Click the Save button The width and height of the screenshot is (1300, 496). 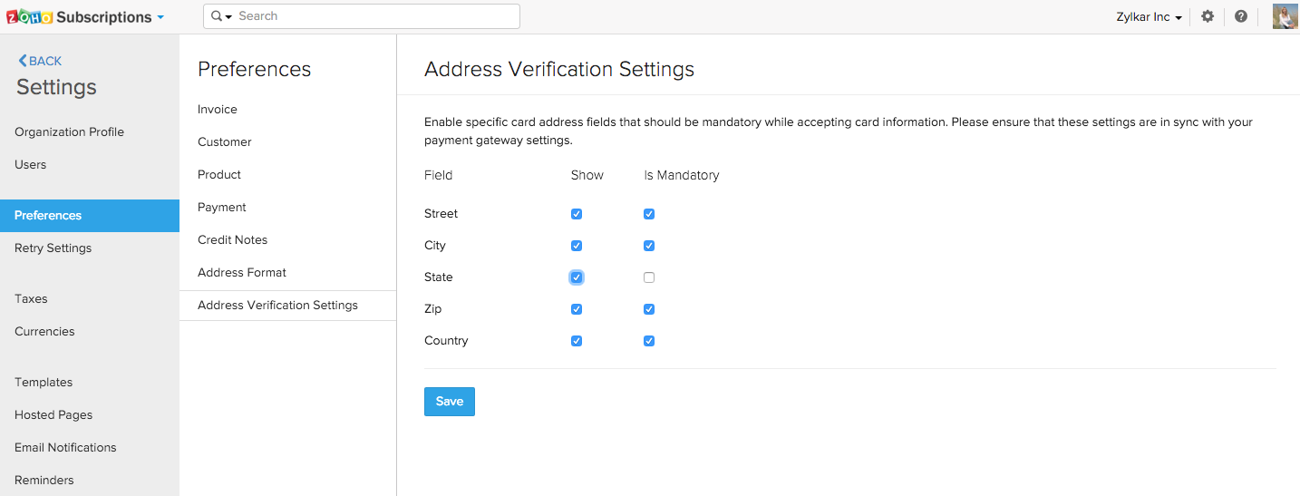(x=449, y=402)
